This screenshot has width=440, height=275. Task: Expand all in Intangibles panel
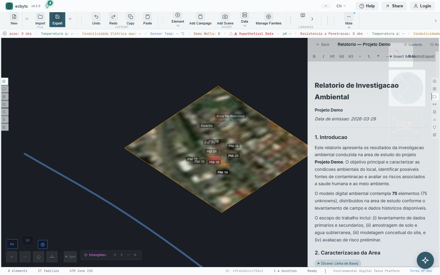tap(115, 255)
